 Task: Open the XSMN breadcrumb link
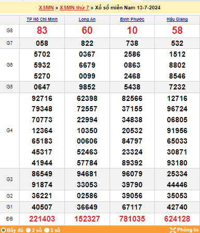46,8
